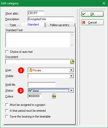The image size is (108, 128).
Task: Open the document browse folder icon
Action: point(72,61)
